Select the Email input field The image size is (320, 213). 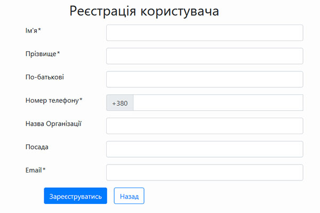pyautogui.click(x=204, y=173)
